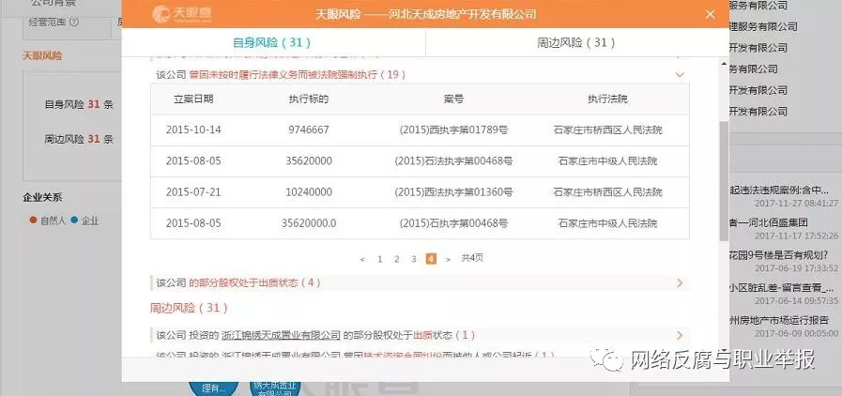
Task: Expand the 部分股权处于出质状态 (4) row
Action: point(420,282)
